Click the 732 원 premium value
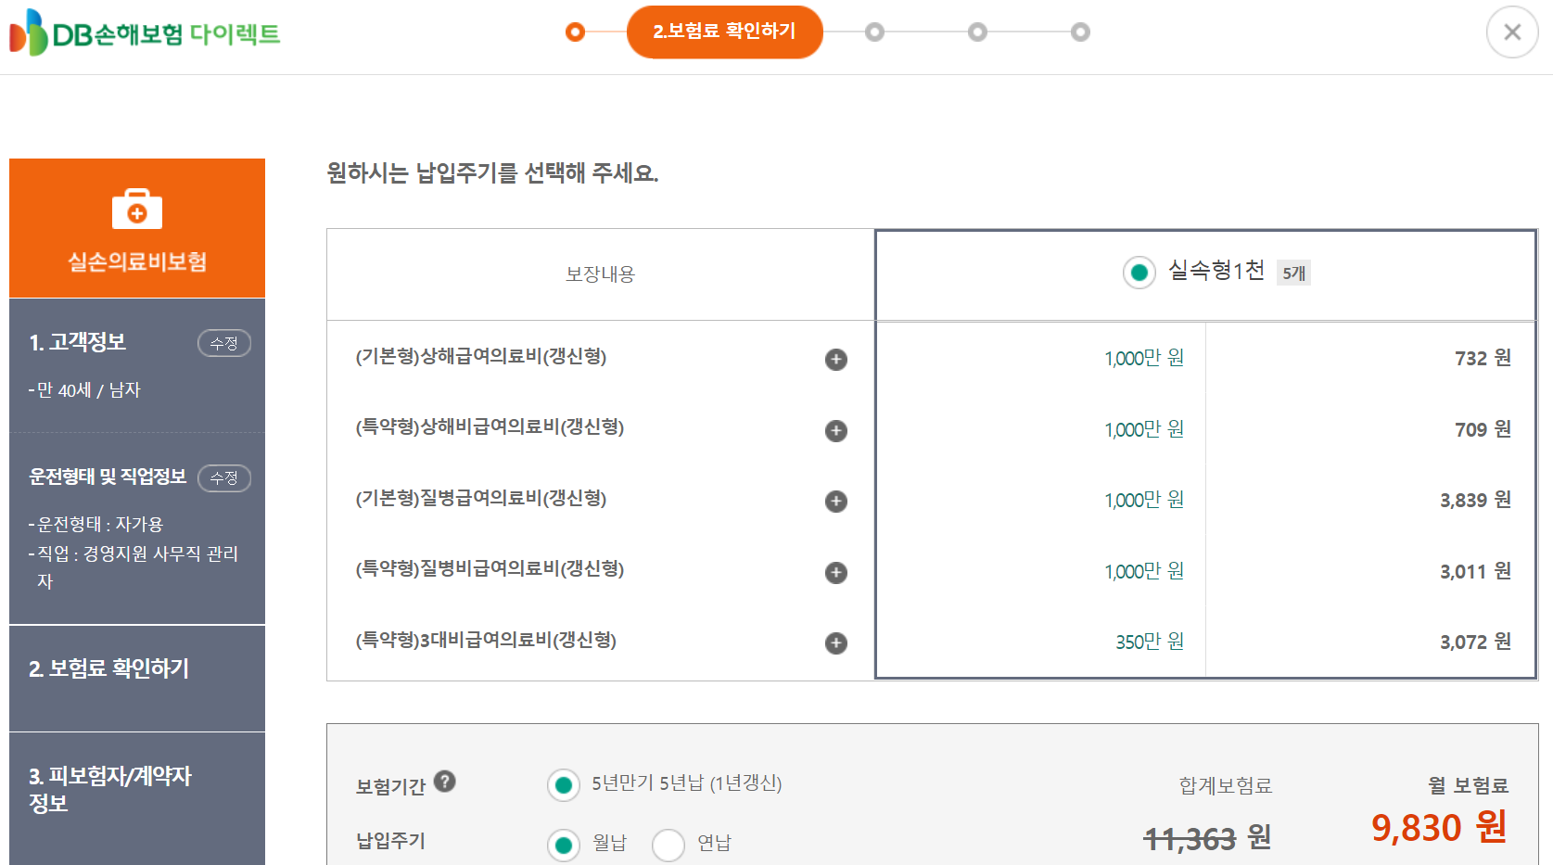This screenshot has width=1553, height=865. (1483, 358)
